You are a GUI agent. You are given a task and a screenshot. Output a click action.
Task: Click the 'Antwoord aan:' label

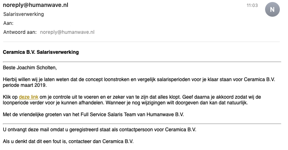point(20,32)
